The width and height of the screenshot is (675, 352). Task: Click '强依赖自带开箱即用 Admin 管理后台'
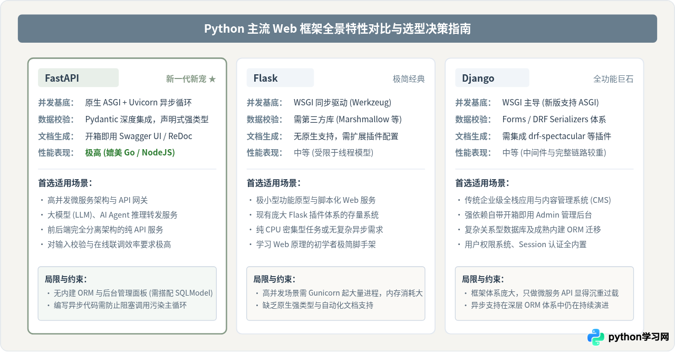528,215
